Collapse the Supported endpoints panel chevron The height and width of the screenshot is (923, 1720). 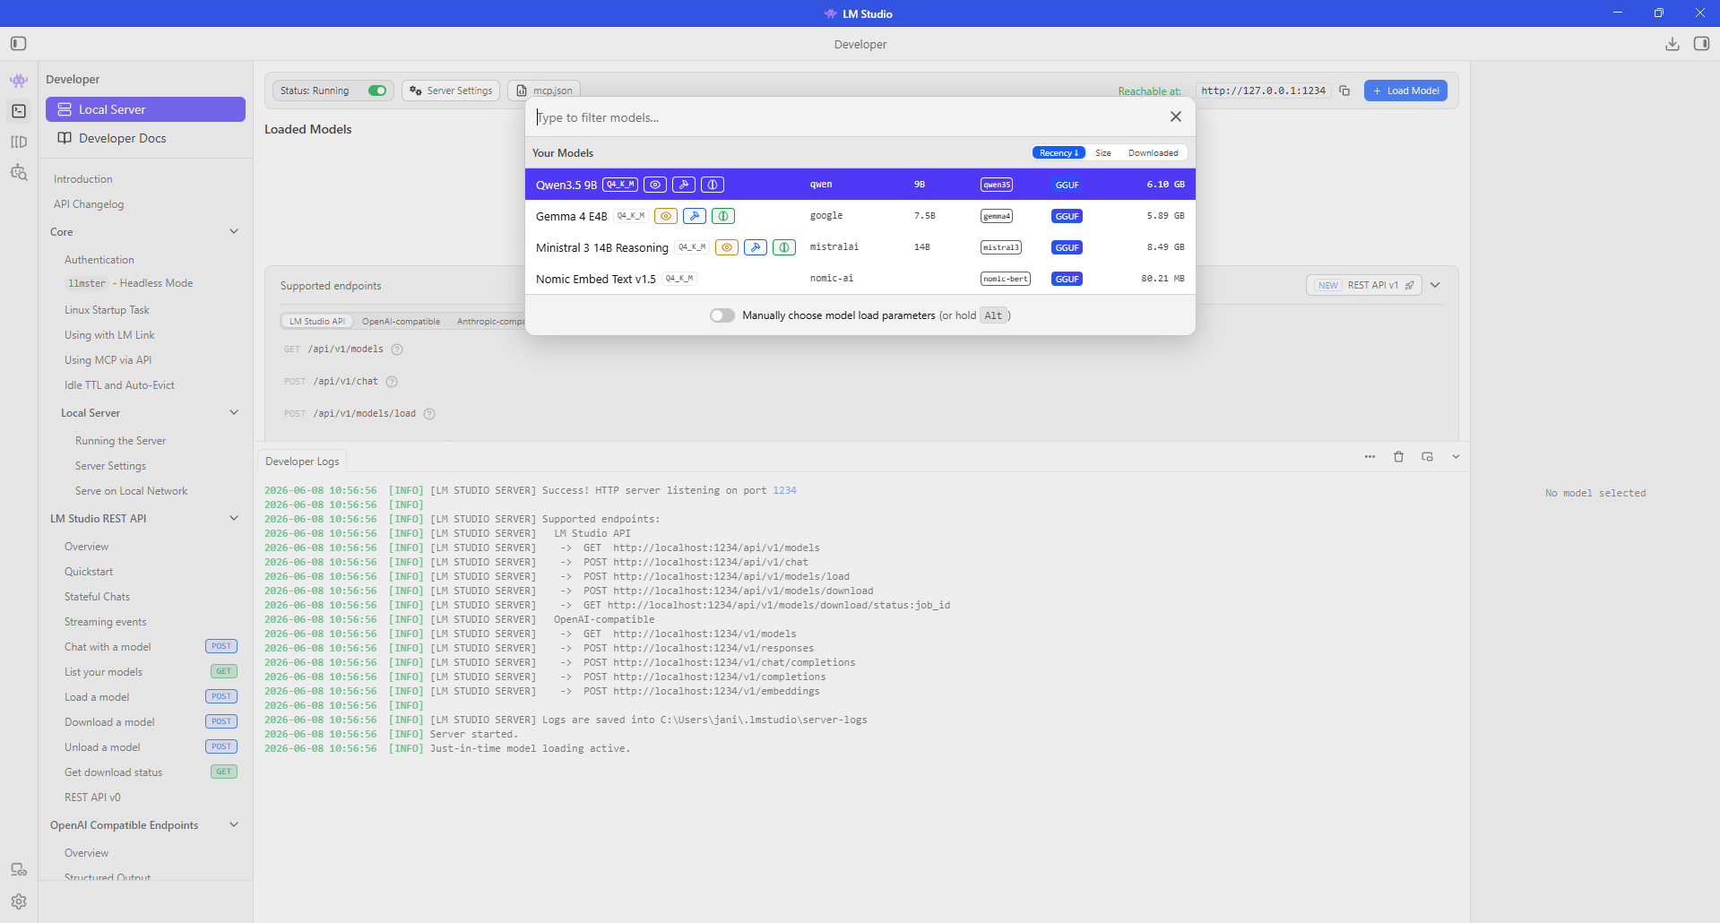[x=1435, y=285]
